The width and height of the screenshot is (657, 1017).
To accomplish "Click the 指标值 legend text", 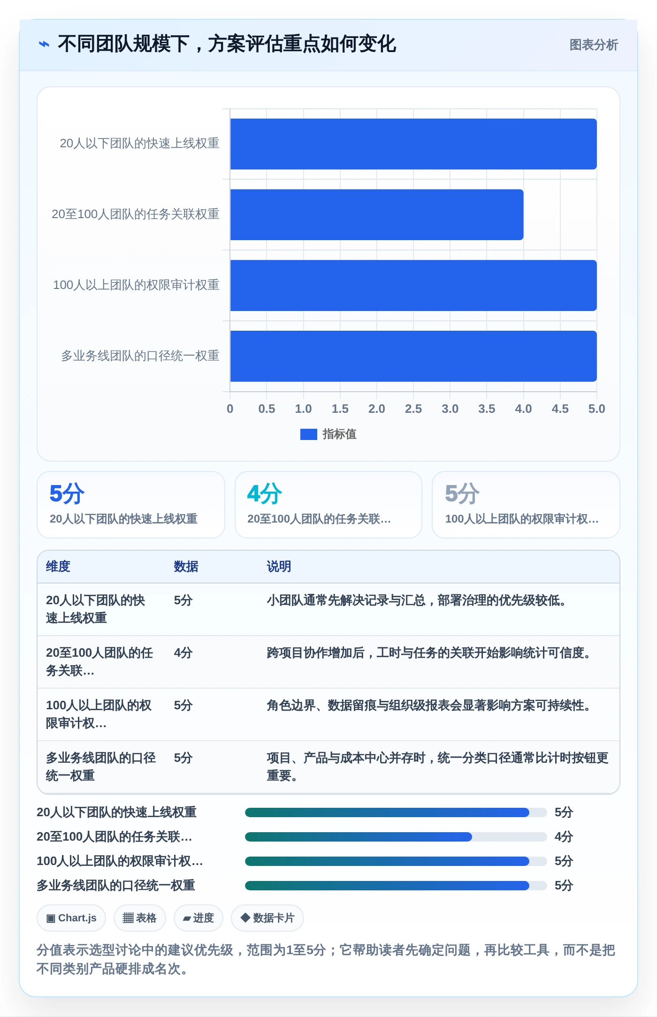I will (x=339, y=434).
